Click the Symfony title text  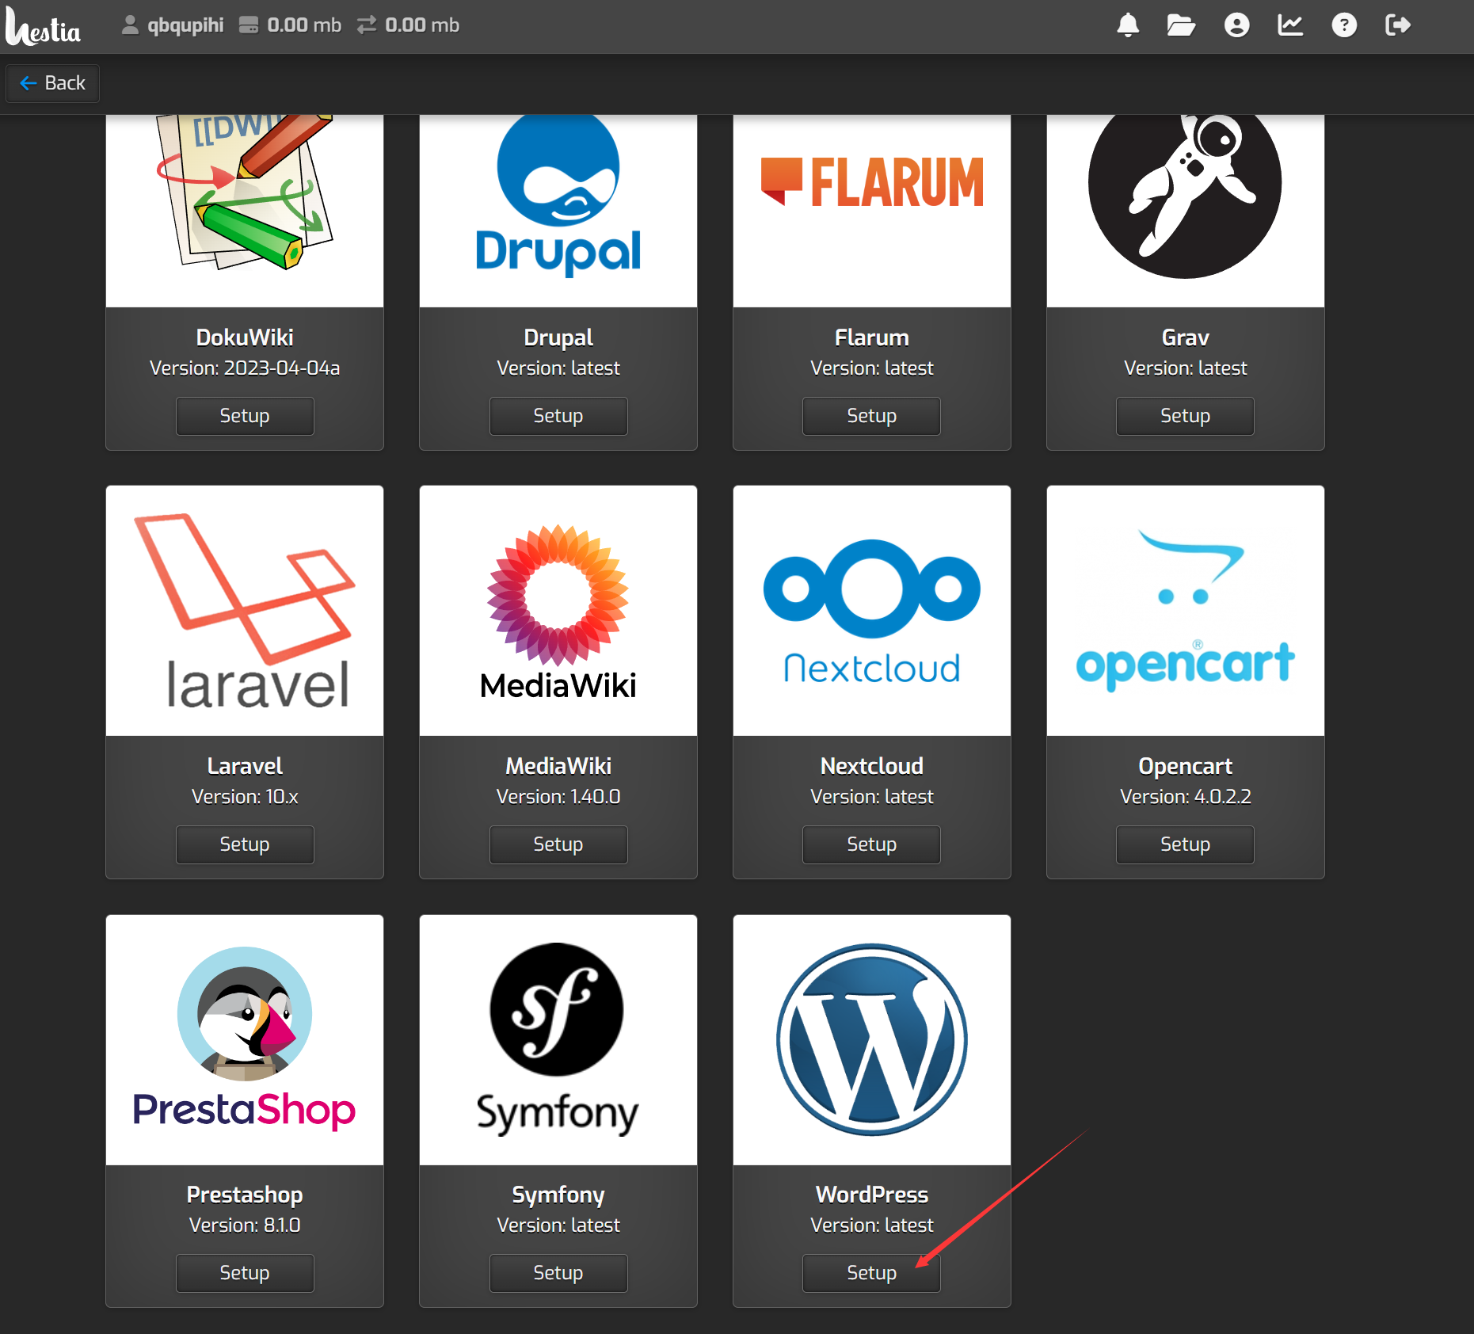[558, 1195]
